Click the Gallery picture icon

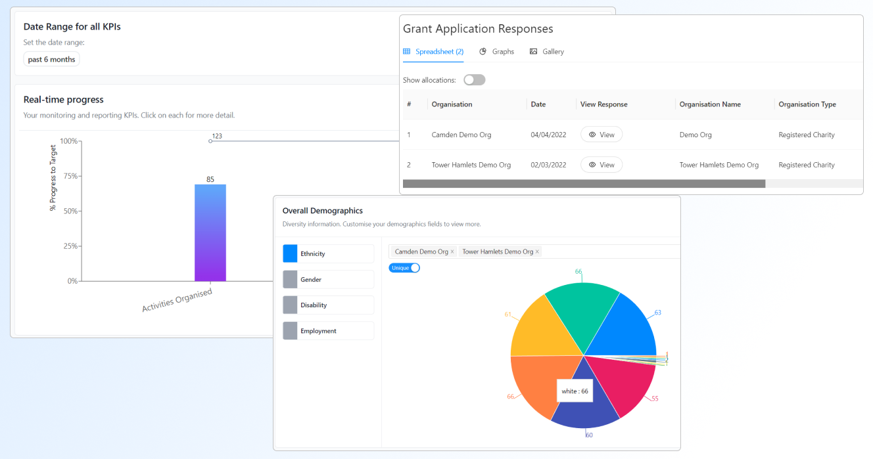click(533, 51)
